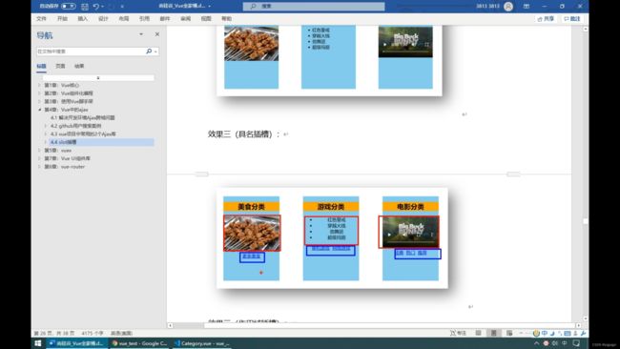Click the user account avatar icon

508,6
